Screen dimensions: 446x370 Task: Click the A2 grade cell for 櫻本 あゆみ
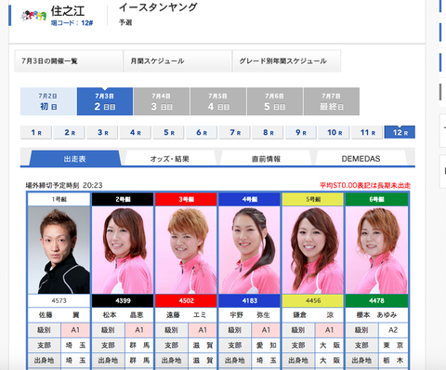393,330
